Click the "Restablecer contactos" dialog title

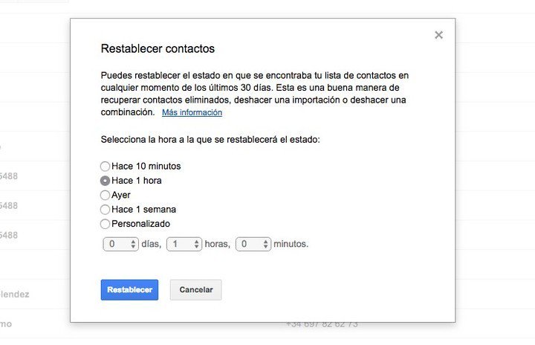click(158, 49)
